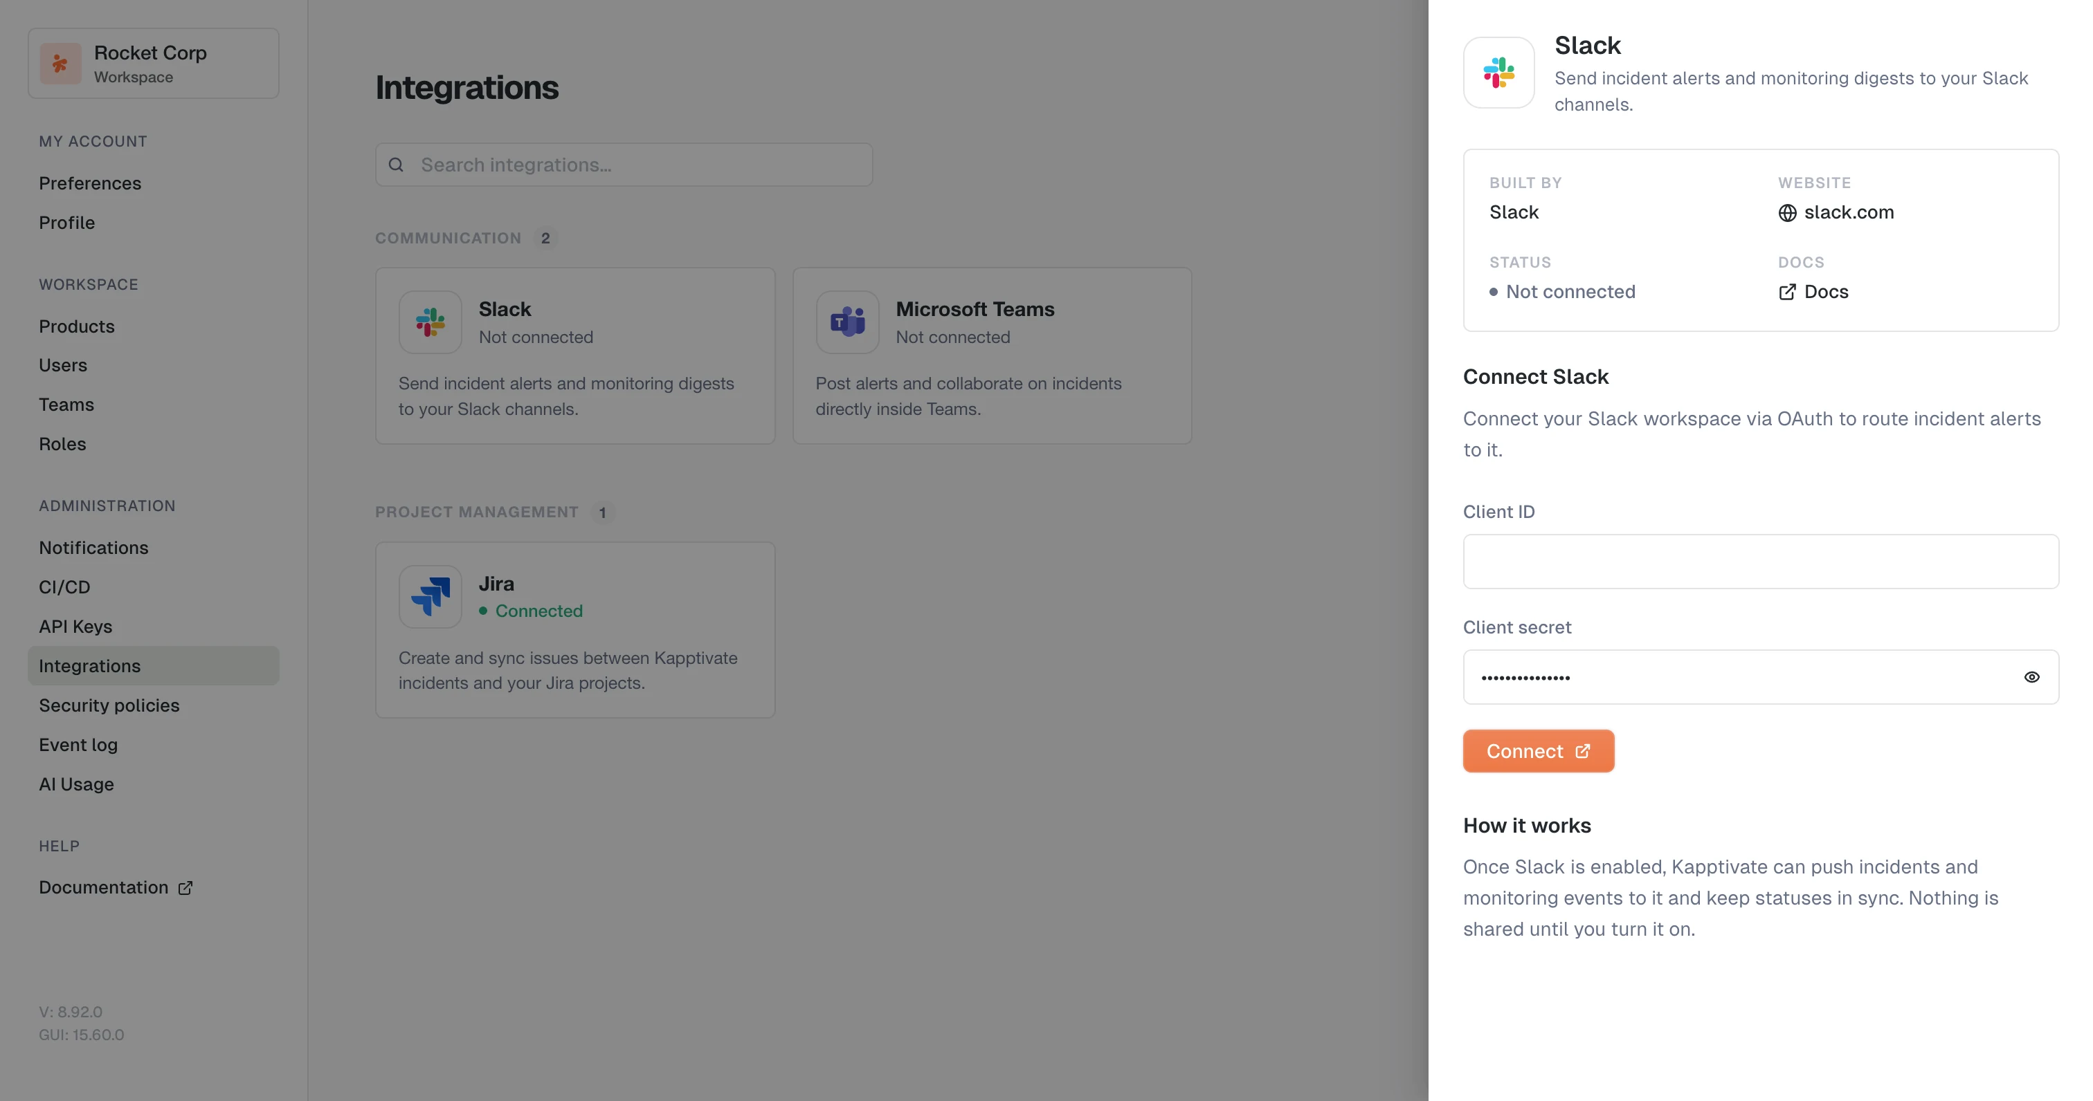This screenshot has height=1101, width=2093.
Task: Click the Connect button for Slack
Action: pos(1538,751)
